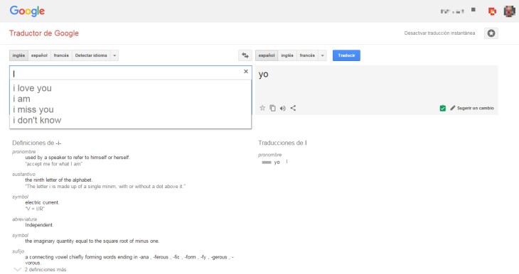Click the Google logo
This screenshot has width=519, height=274.
(x=27, y=11)
